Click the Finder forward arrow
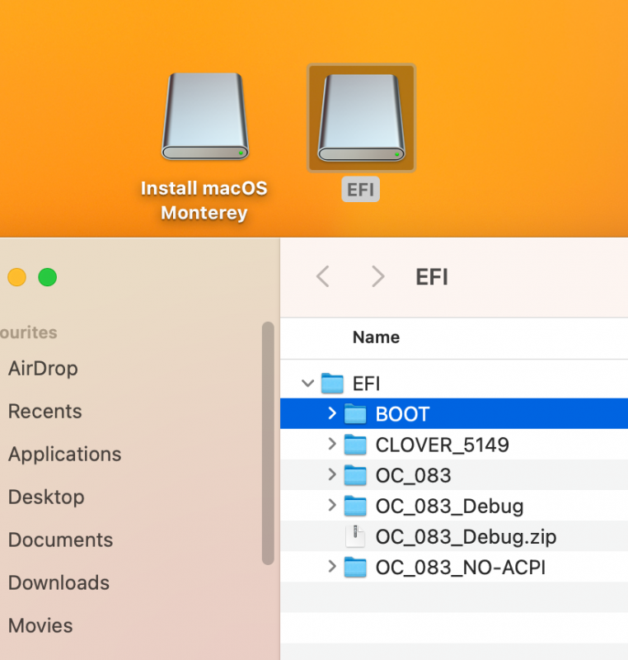628x660 pixels. 377,276
